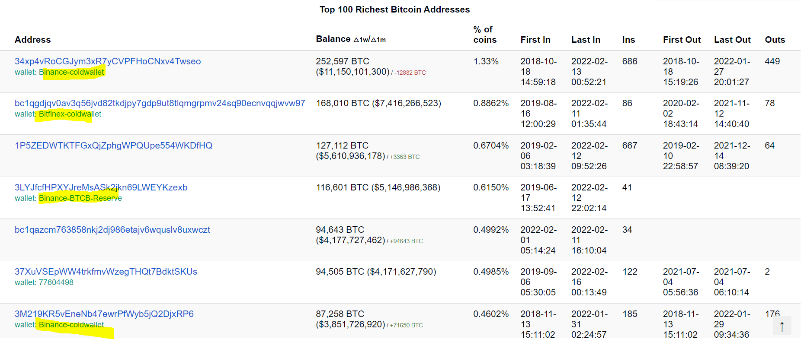Open the Binance-BTCB-Reserve wallet link
Image resolution: width=804 pixels, height=339 pixels.
[80, 198]
